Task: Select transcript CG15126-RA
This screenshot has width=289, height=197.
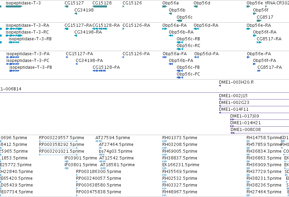Action: pyautogui.click(x=137, y=25)
